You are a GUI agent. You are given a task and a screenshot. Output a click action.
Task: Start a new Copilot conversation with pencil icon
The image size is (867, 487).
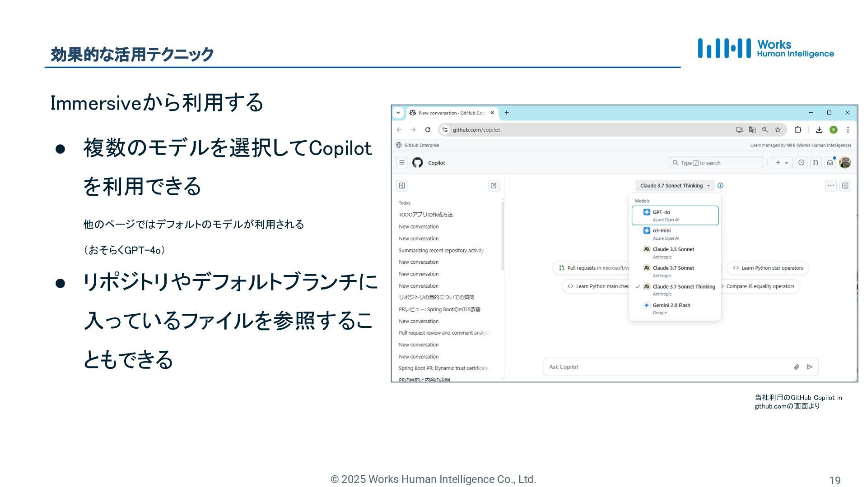click(494, 185)
